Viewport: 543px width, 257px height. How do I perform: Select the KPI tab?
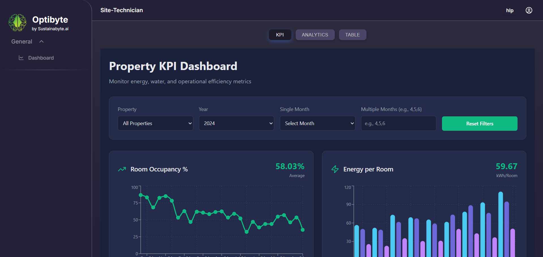[280, 35]
